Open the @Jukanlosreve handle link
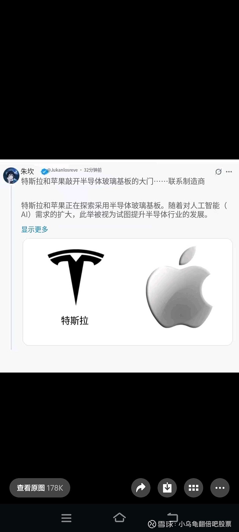Viewport: 239px width, 532px height. tap(63, 170)
